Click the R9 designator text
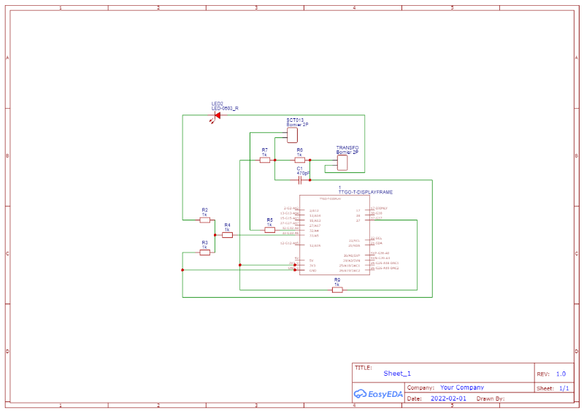This screenshot has height=413, width=584. click(x=337, y=279)
